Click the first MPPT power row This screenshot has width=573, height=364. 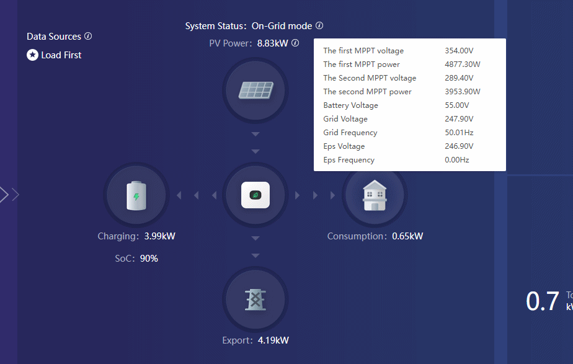pyautogui.click(x=409, y=64)
